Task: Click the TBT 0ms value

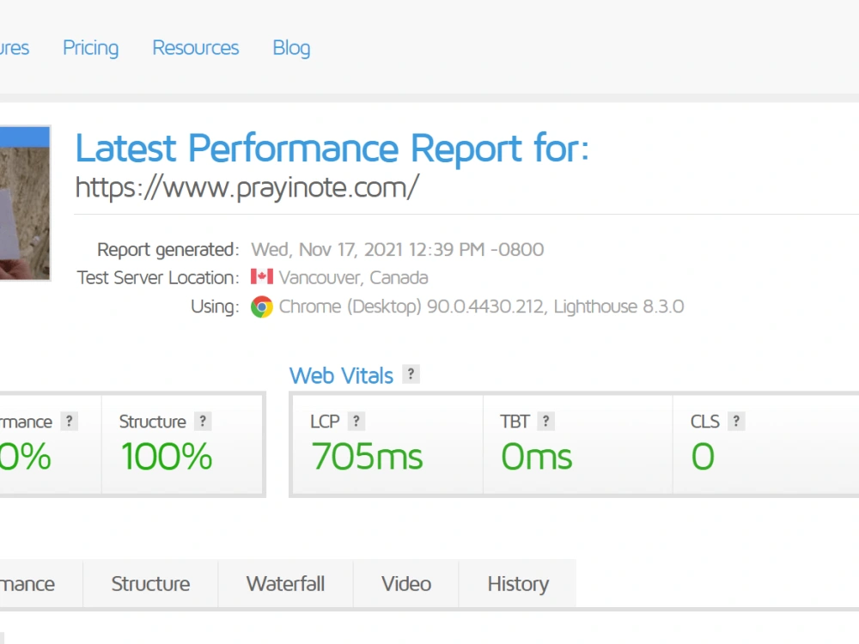Action: (x=537, y=457)
